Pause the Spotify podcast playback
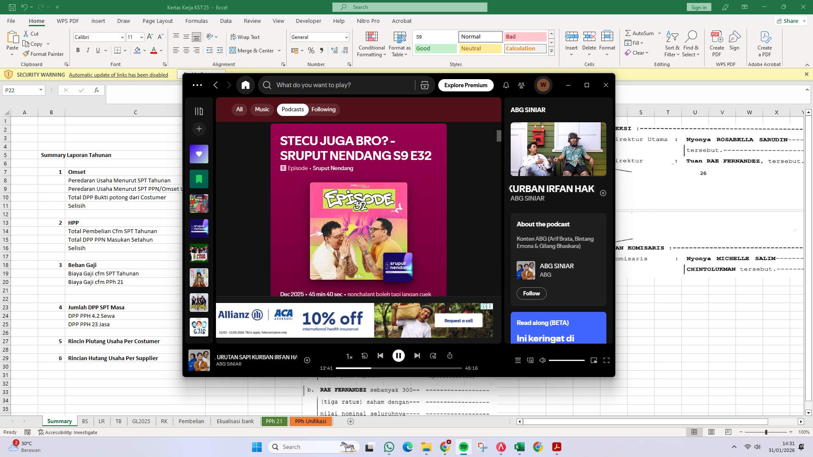813x457 pixels. tap(398, 356)
